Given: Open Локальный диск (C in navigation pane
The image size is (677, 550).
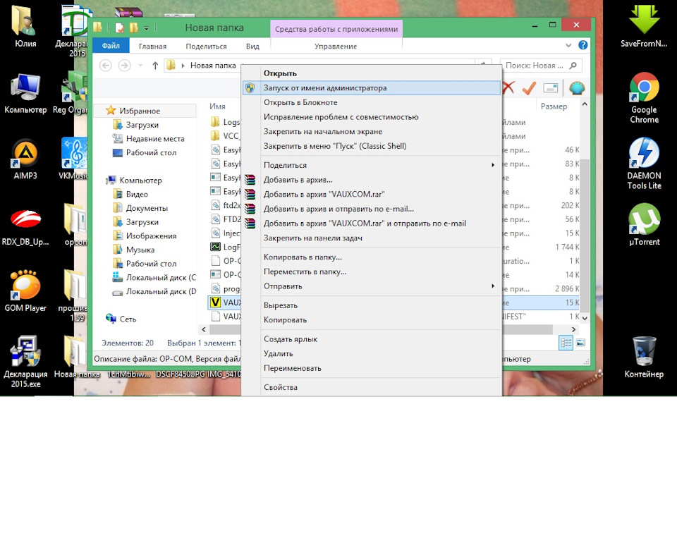Looking at the screenshot, I should point(154,278).
